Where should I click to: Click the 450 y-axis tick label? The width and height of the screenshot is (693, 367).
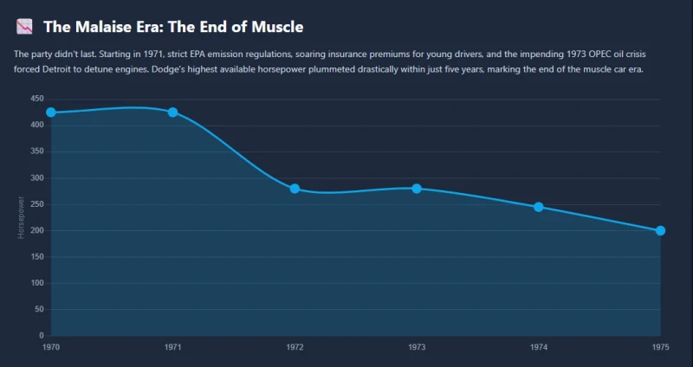coord(37,99)
